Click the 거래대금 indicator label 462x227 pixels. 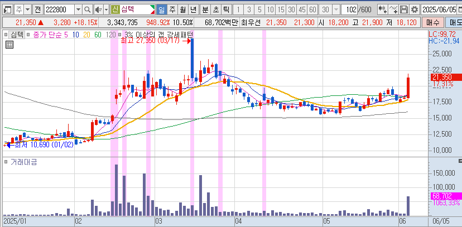coord(24,162)
